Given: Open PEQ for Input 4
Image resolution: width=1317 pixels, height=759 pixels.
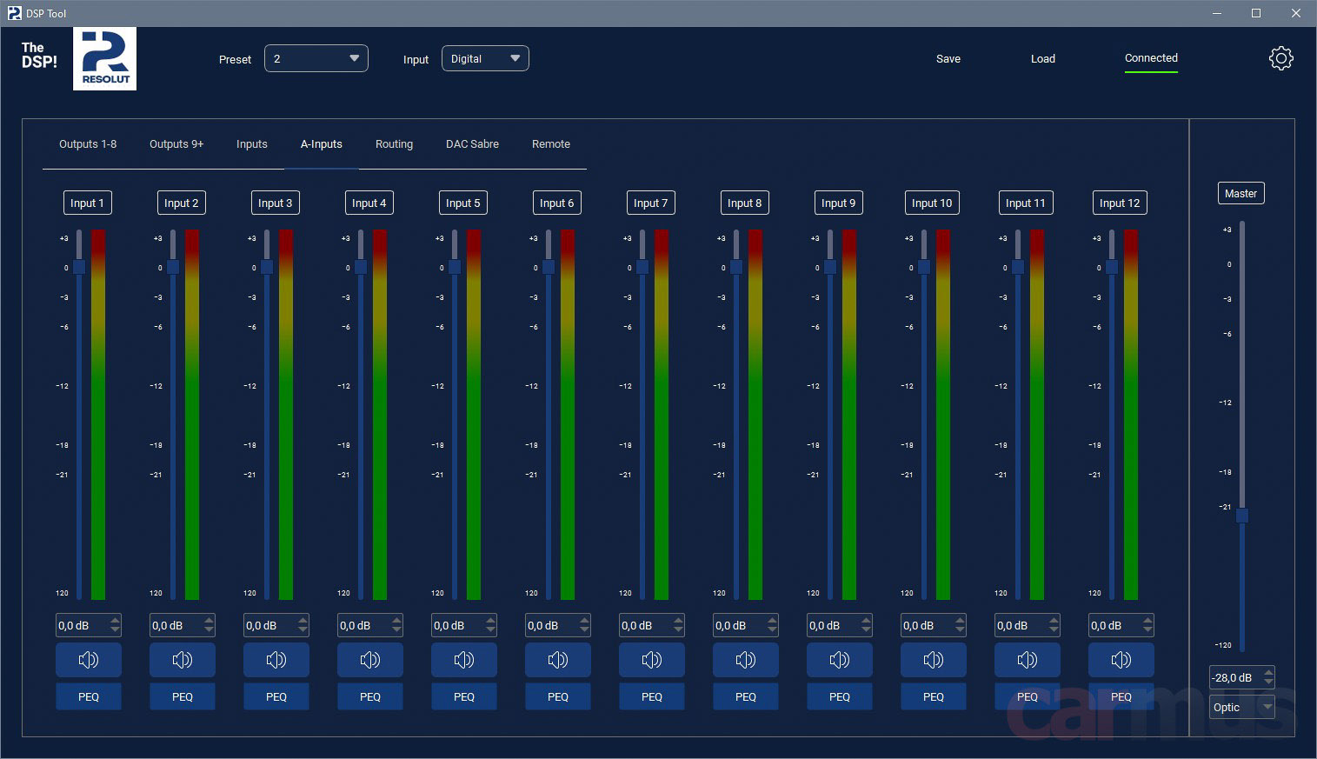Looking at the screenshot, I should (370, 696).
